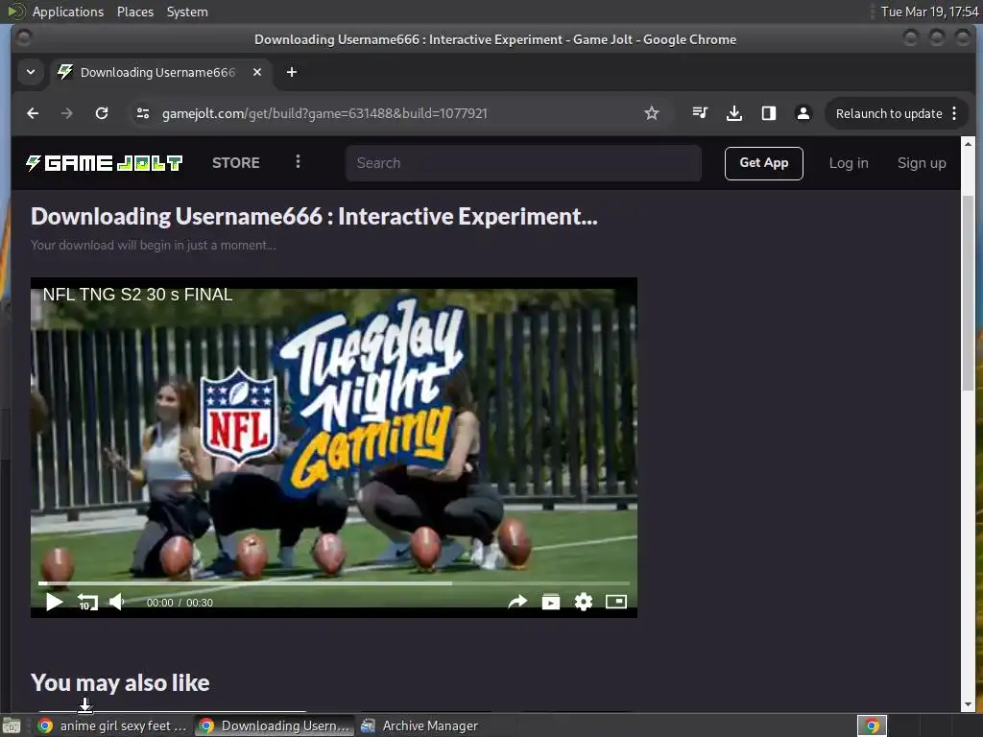983x737 pixels.
Task: Open the STORE link in Game Jolt
Action: point(236,163)
